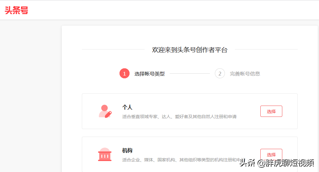Image resolution: width=319 pixels, height=172 pixels.
Task: Select the 机构 account type button
Action: click(x=271, y=154)
